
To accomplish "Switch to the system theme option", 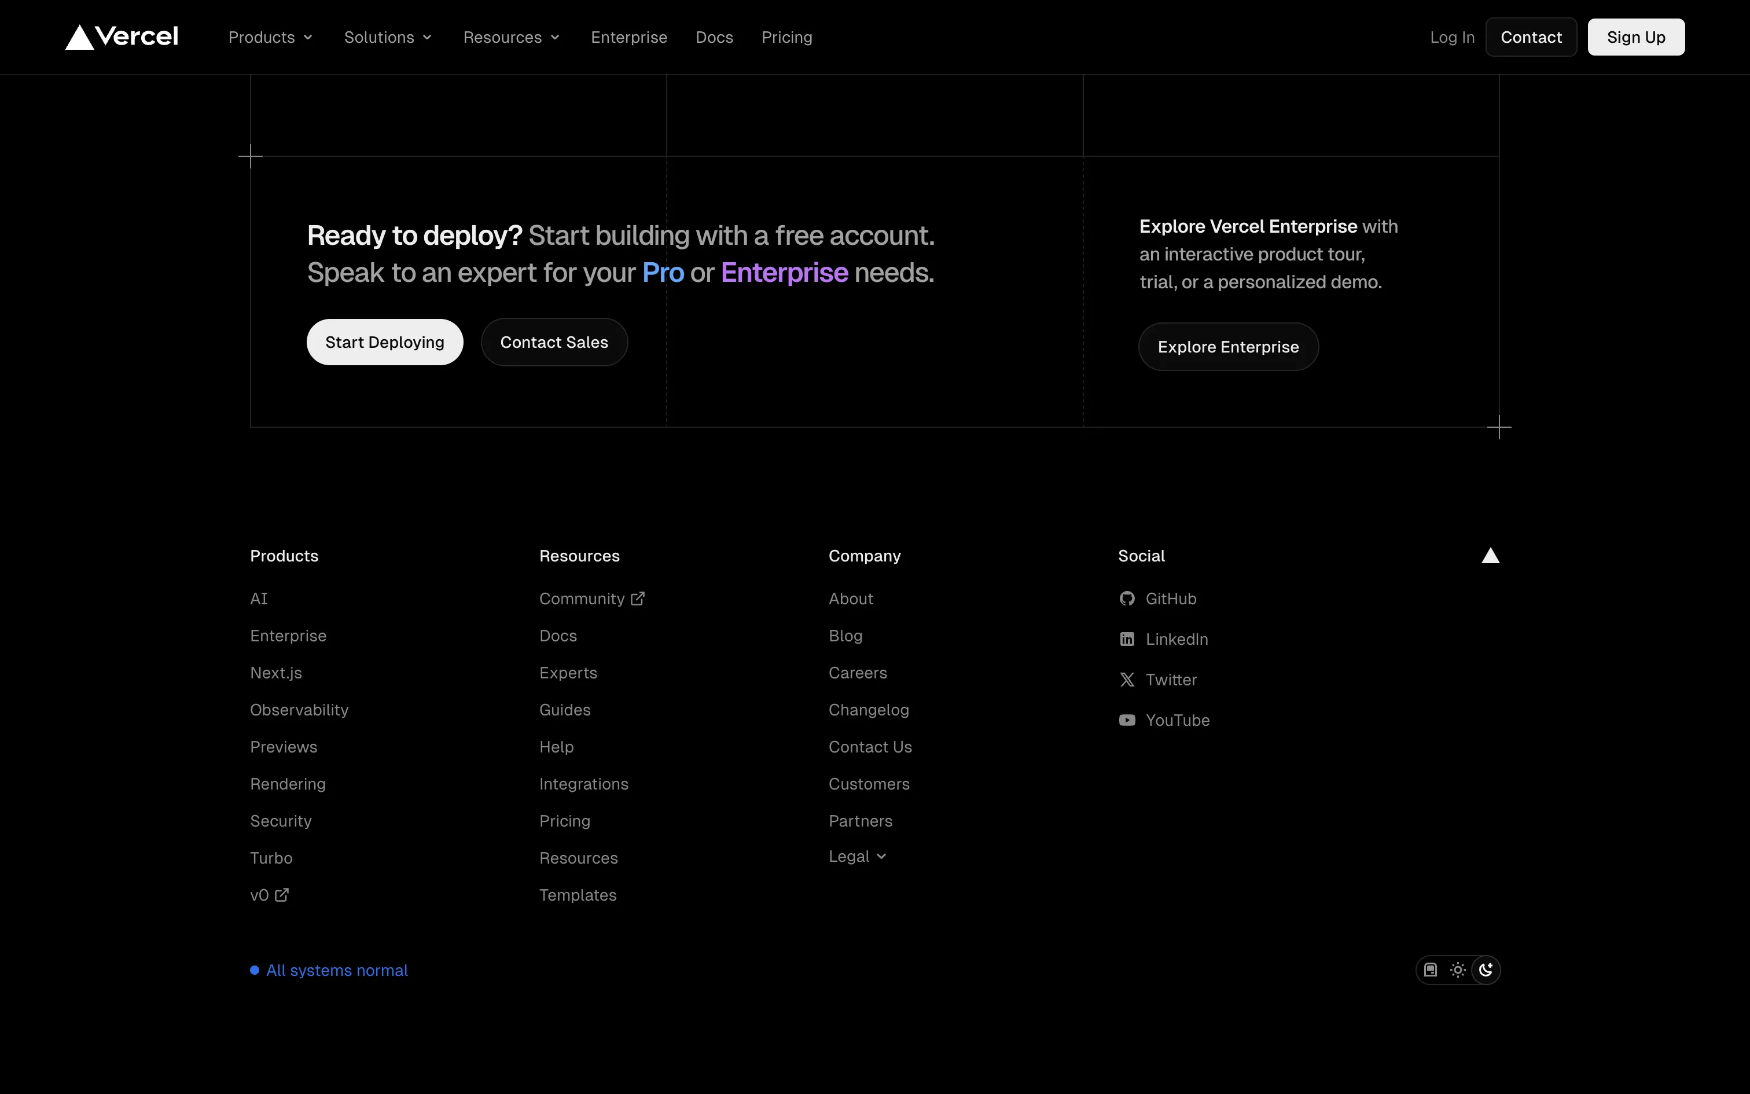I will (1431, 970).
